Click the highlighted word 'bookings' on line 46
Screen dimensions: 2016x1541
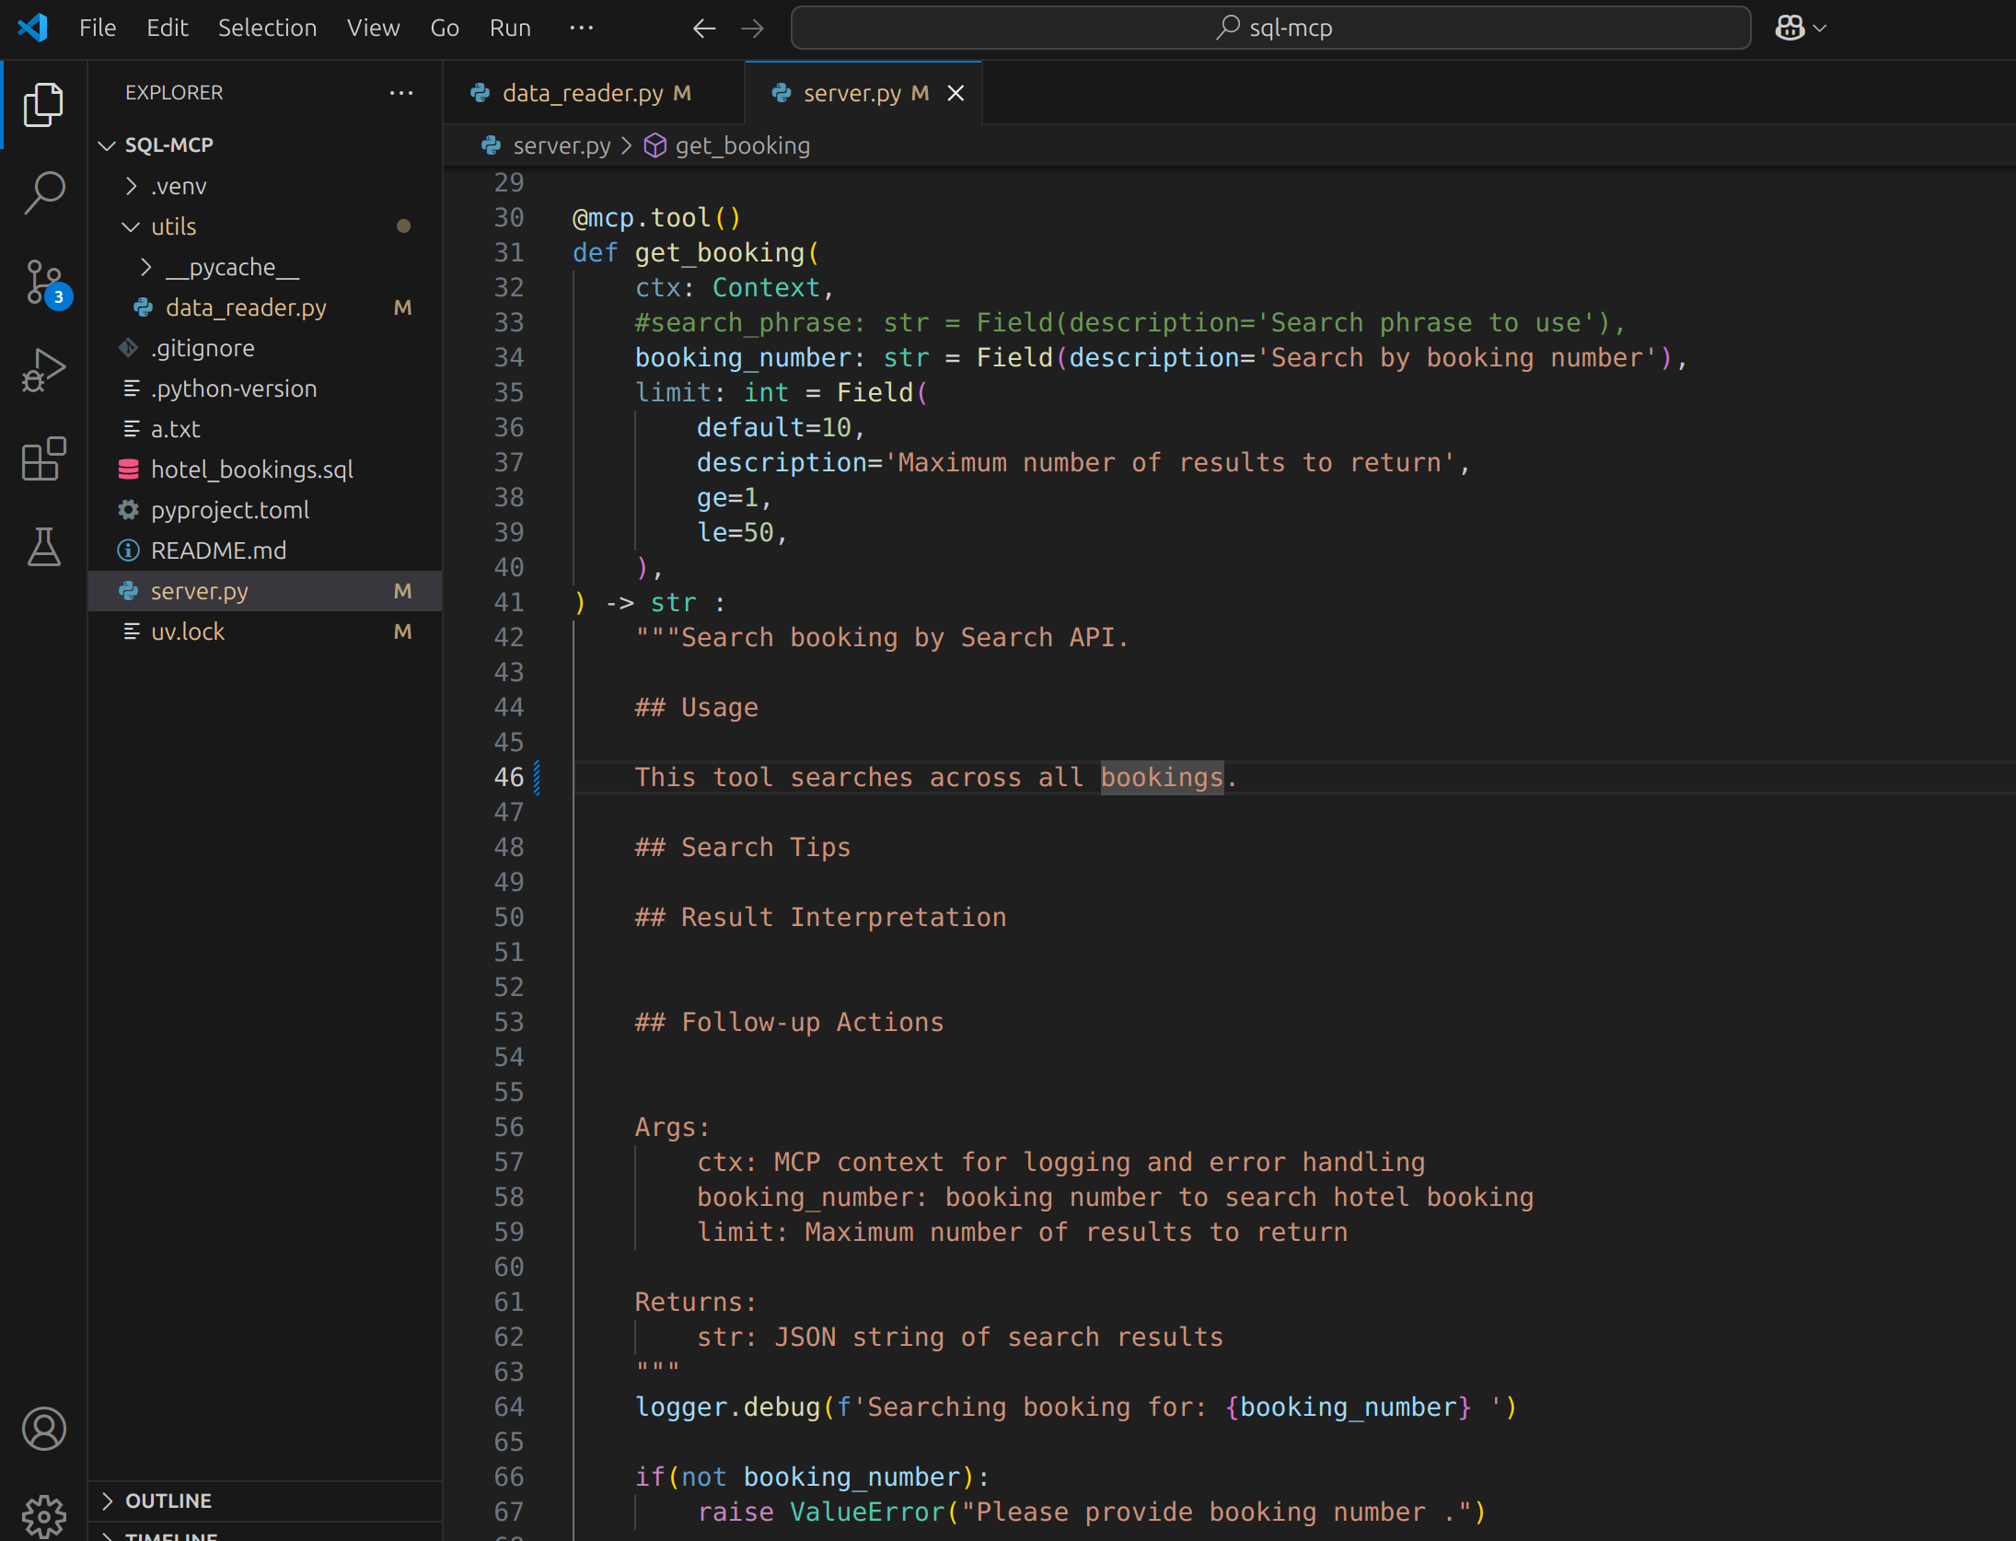(1162, 777)
